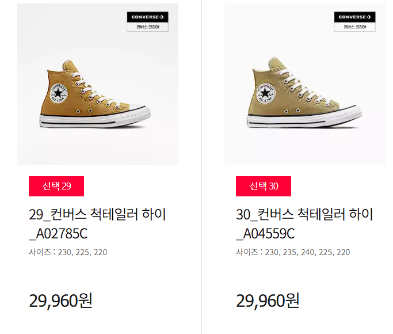Screen dimensions: 393x334
Task: Open the olive green Converse shoe image
Action: pyautogui.click(x=305, y=84)
